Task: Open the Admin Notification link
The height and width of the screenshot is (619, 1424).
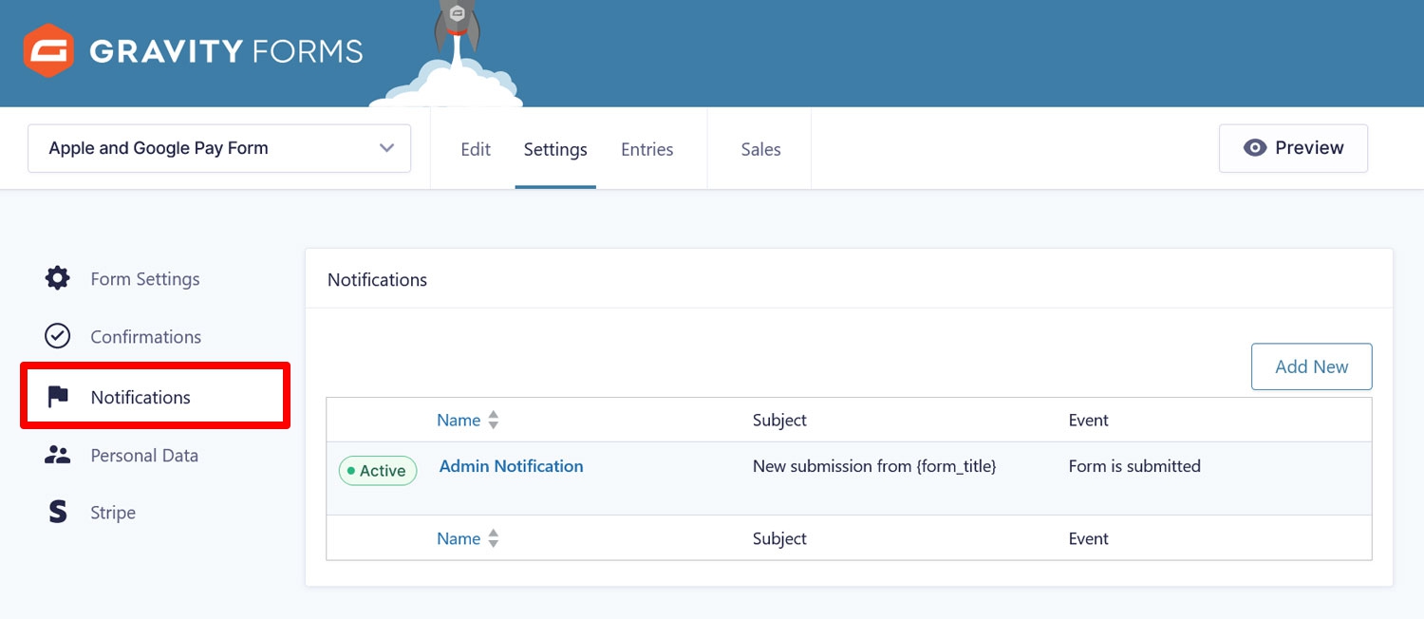Action: [x=512, y=466]
